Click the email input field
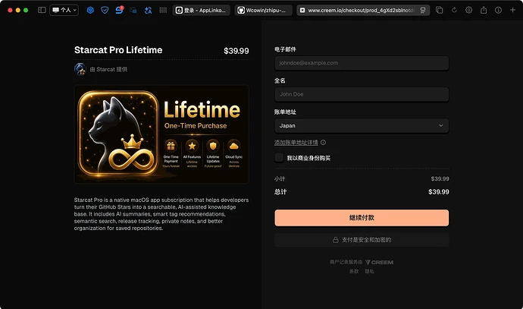Image resolution: width=523 pixels, height=309 pixels. click(362, 63)
